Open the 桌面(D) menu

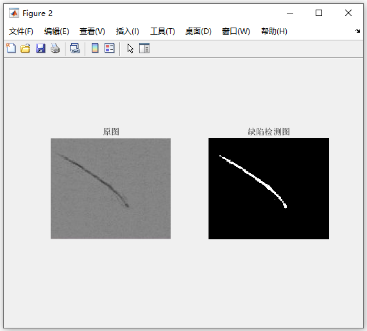[198, 31]
